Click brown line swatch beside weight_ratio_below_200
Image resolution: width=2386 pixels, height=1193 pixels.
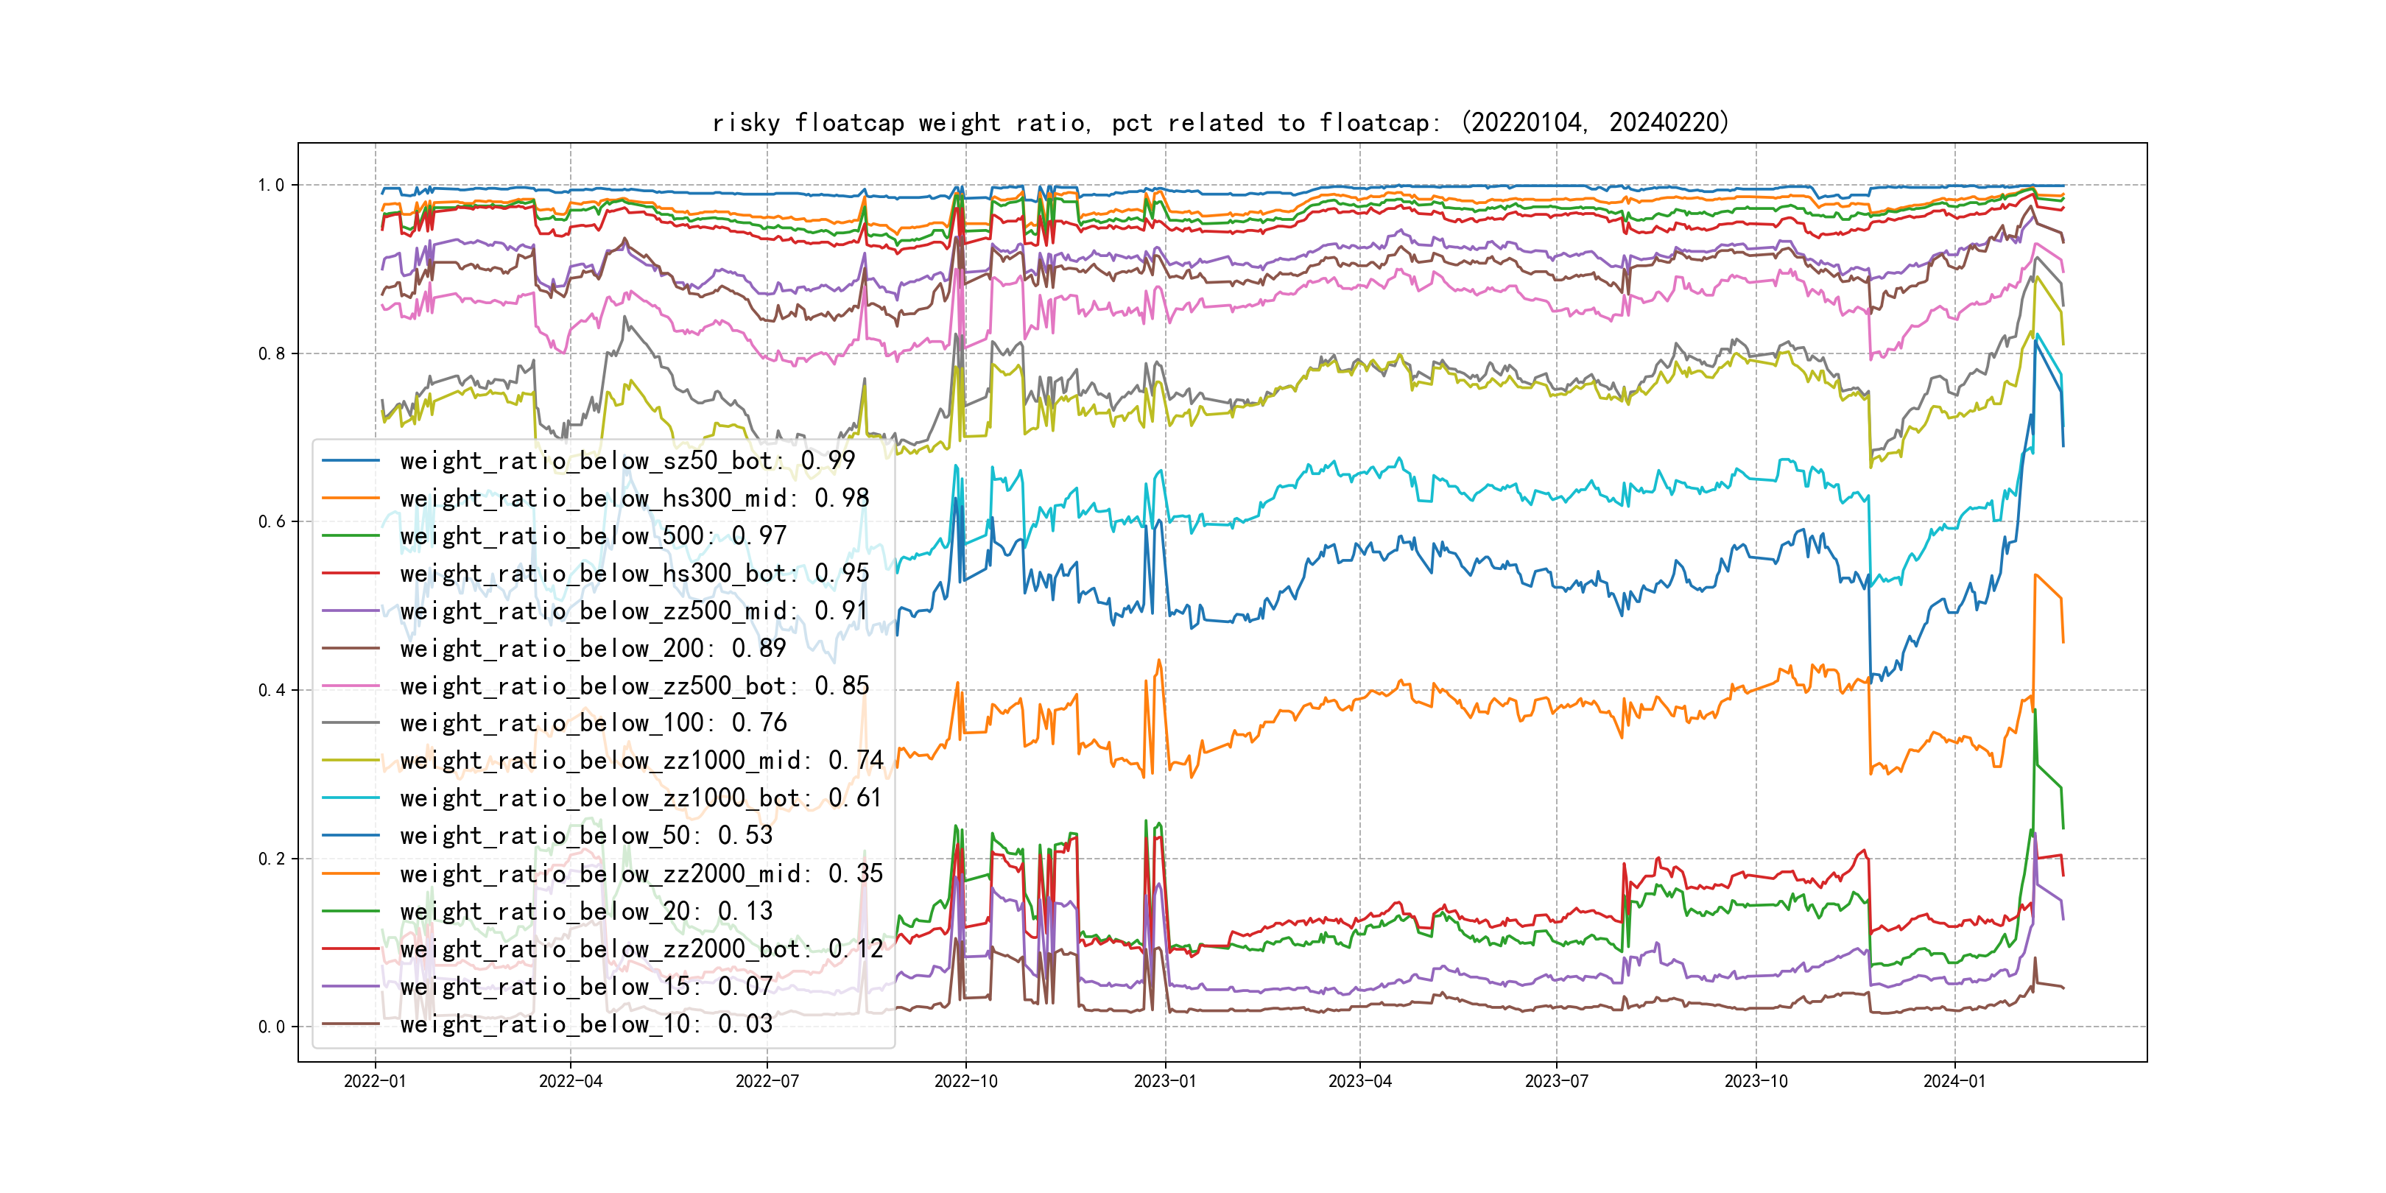[x=351, y=648]
